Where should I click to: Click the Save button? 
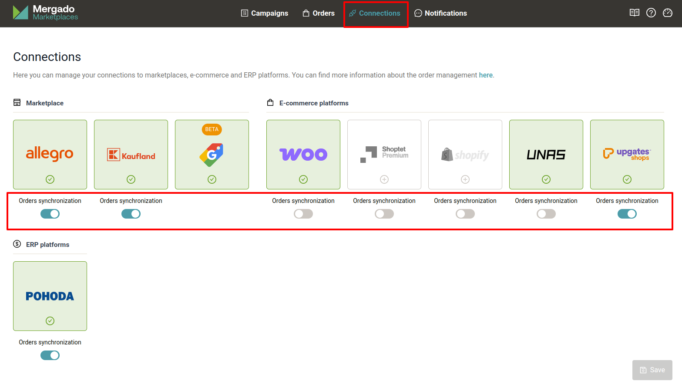point(652,370)
